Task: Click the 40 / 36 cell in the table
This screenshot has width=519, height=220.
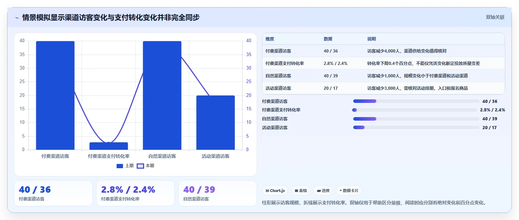Action: [x=331, y=51]
